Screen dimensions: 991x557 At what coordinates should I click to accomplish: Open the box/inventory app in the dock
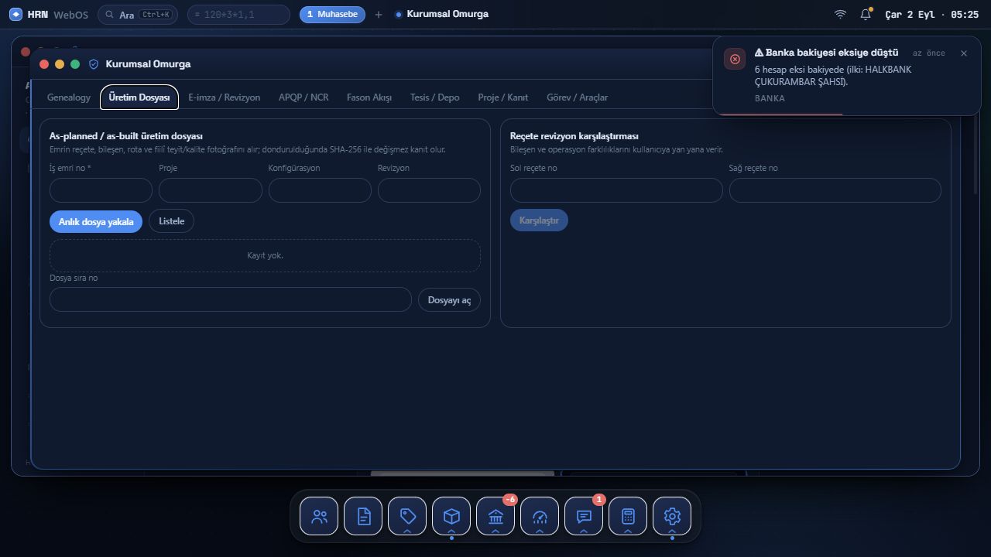click(x=451, y=516)
